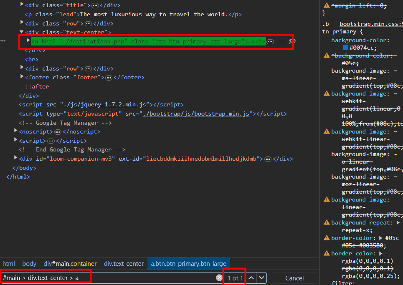Click the background-repeat property name
The image size is (403, 285).
(x=360, y=223)
